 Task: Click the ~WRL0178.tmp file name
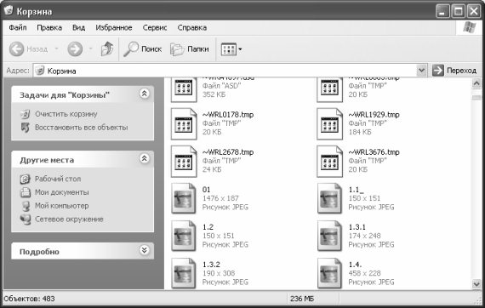pos(228,115)
